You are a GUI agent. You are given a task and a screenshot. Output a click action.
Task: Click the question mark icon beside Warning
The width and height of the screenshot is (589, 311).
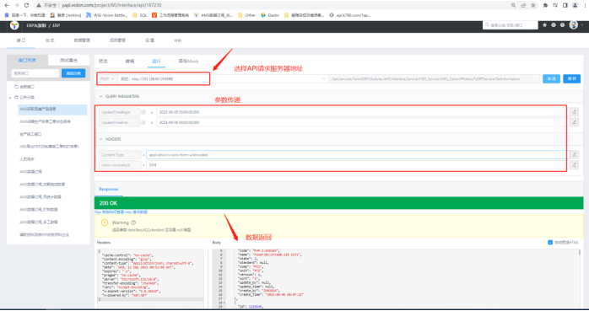tap(133, 223)
